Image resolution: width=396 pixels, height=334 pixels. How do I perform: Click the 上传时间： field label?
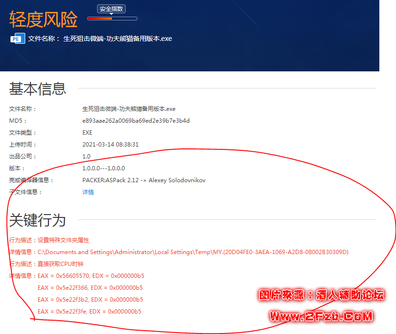23,145
